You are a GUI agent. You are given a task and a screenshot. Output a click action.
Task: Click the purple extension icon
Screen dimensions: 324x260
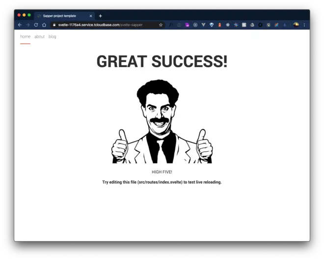[x=187, y=25]
